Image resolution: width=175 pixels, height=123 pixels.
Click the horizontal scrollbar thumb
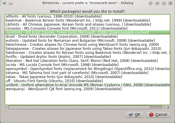79,107
